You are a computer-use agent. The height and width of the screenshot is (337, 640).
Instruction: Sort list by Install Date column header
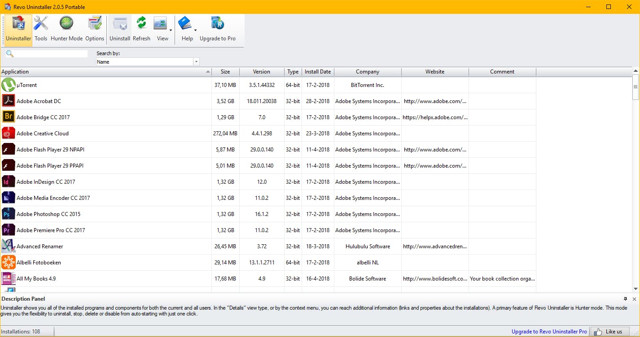(318, 72)
